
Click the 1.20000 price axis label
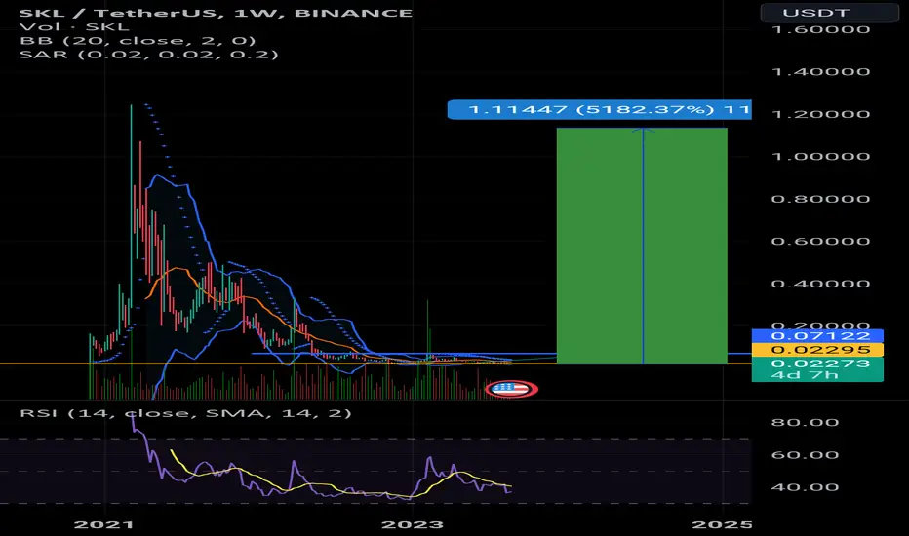[x=821, y=114]
